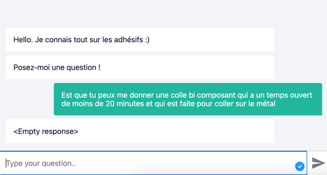
Task: Click the blank right side of the greeting bubble
Action: tap(212, 39)
